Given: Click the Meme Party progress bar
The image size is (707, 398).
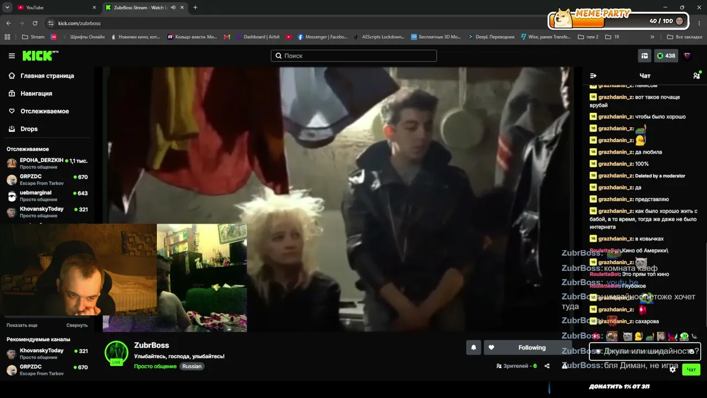Looking at the screenshot, I should pos(619,20).
